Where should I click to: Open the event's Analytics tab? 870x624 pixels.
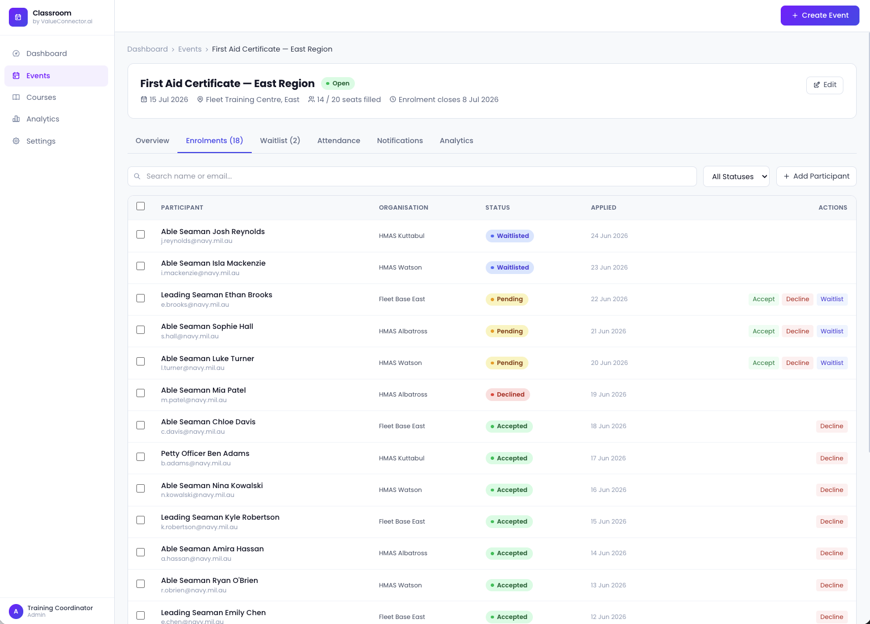[456, 141]
